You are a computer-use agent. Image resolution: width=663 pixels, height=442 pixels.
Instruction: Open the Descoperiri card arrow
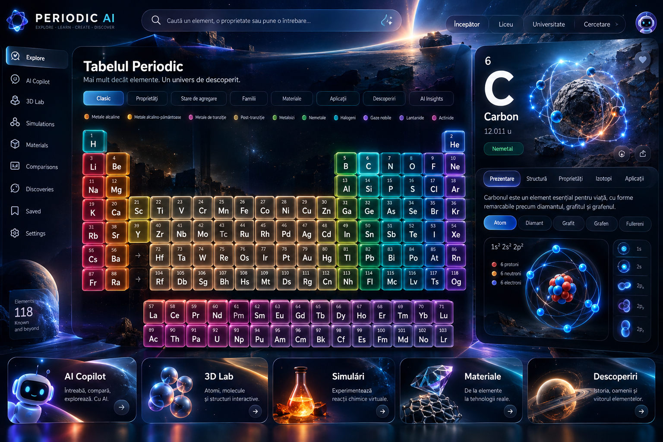click(x=641, y=411)
